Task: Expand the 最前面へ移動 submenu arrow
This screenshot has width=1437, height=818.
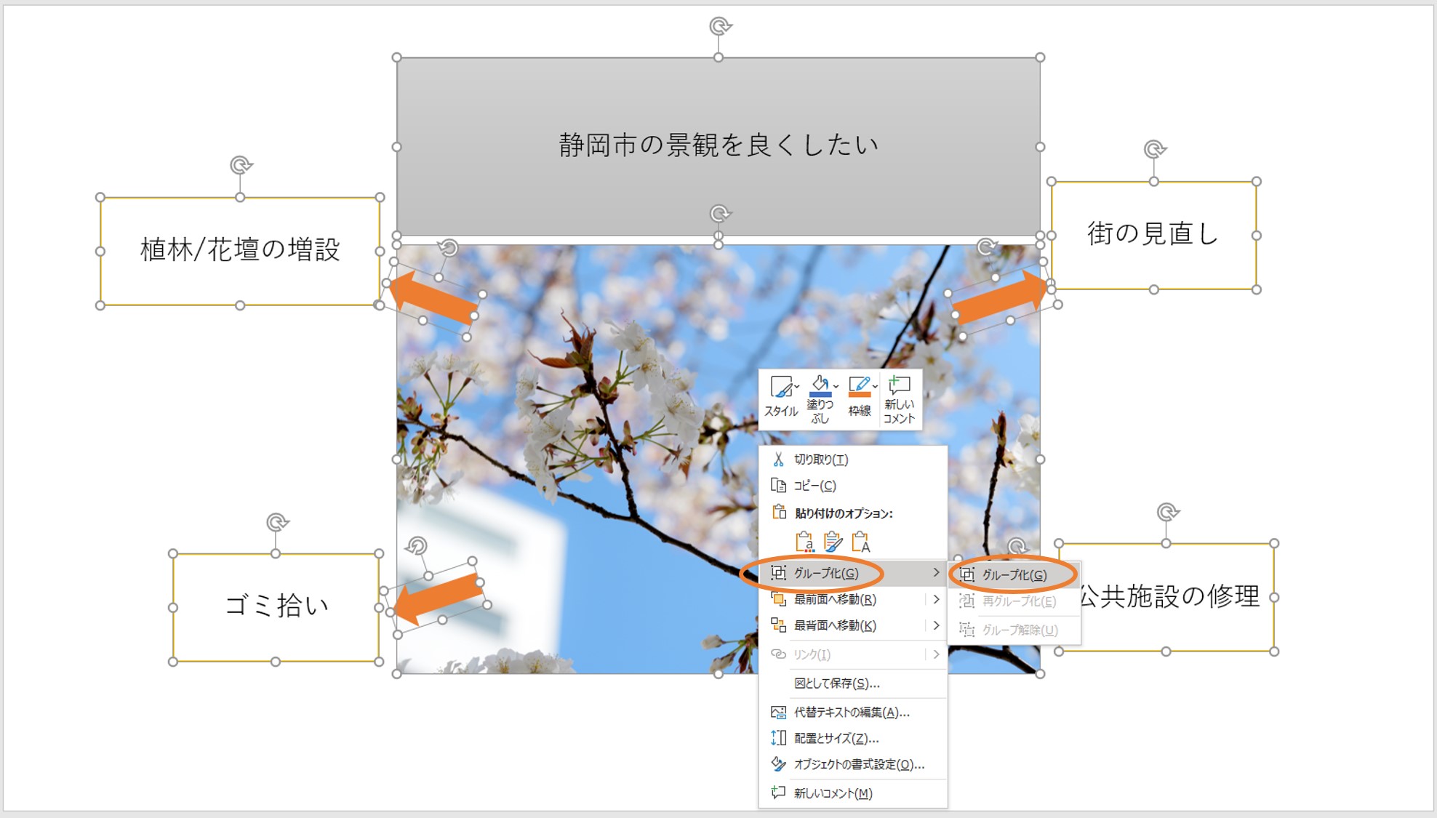Action: tap(936, 600)
